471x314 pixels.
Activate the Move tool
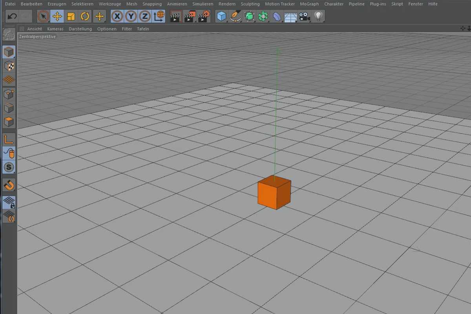57,16
